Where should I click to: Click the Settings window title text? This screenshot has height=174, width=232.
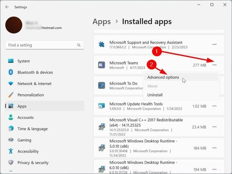tap(21, 7)
